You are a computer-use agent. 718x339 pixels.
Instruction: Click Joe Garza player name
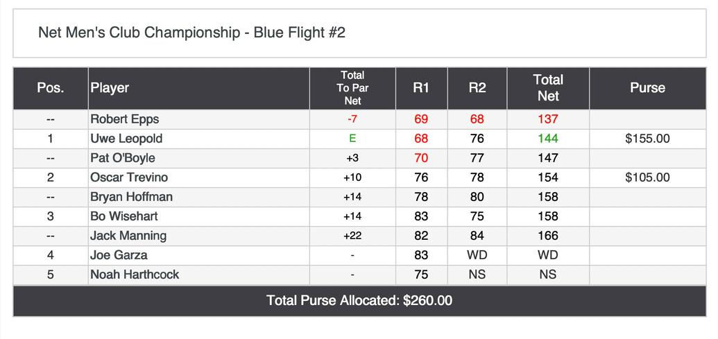click(x=118, y=255)
